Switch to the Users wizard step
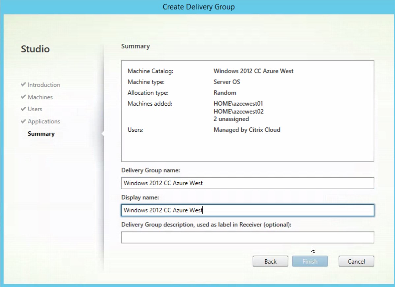395x287 pixels. pyautogui.click(x=35, y=109)
